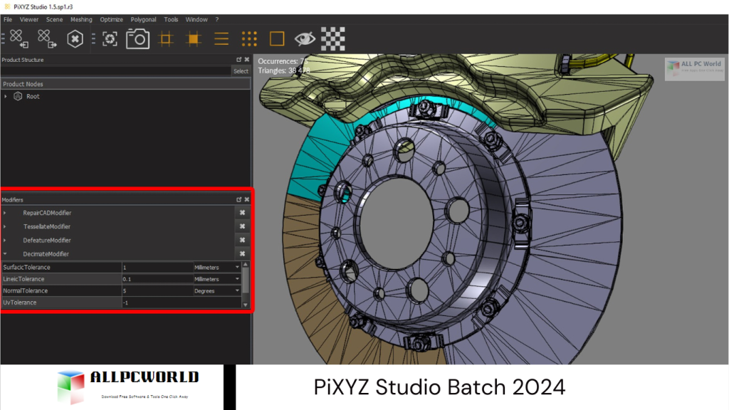The width and height of the screenshot is (729, 410).
Task: Open the Polygonal menu
Action: [x=143, y=19]
